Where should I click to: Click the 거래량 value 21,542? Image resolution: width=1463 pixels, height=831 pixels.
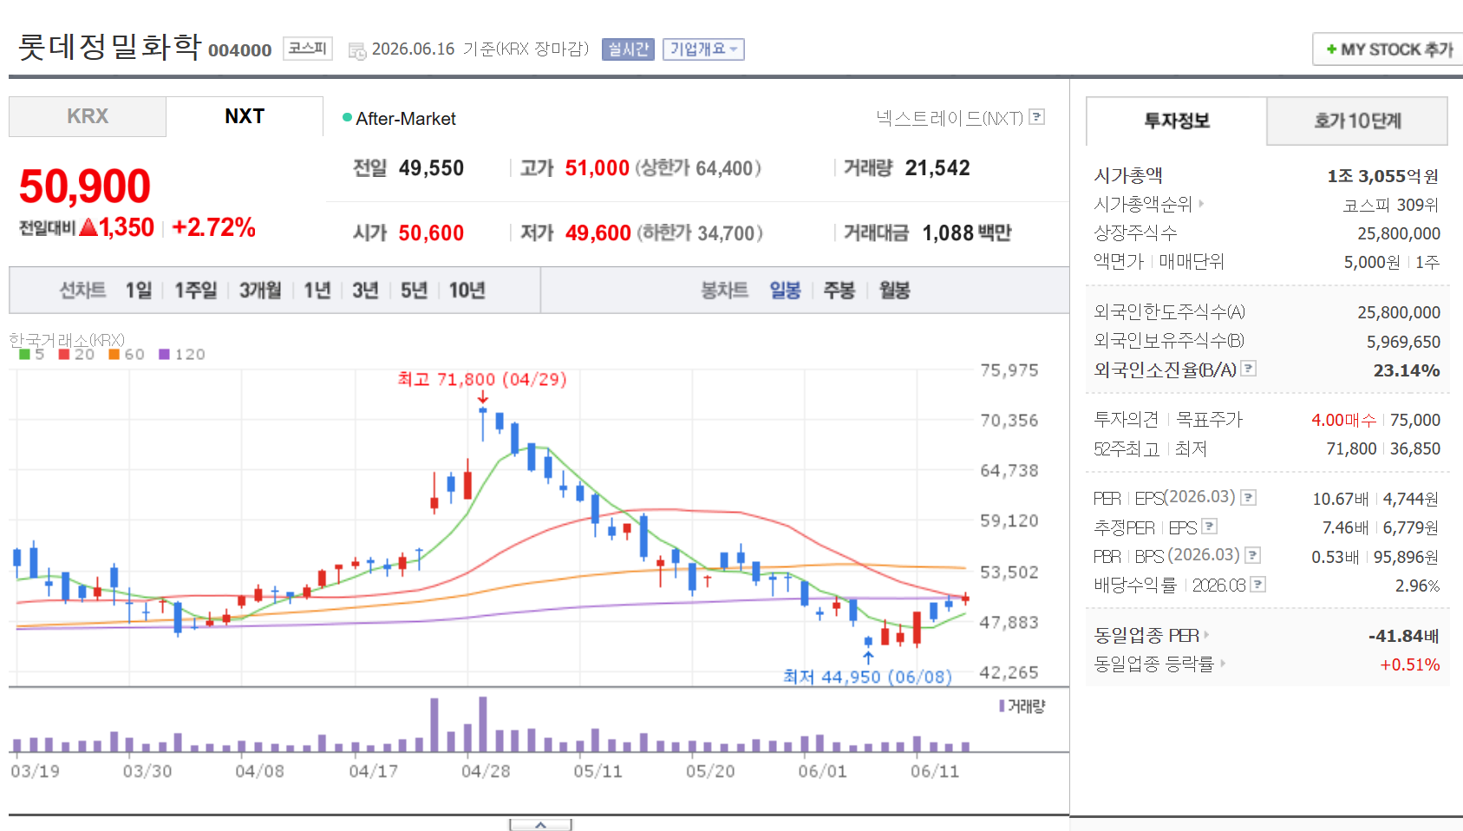point(937,167)
